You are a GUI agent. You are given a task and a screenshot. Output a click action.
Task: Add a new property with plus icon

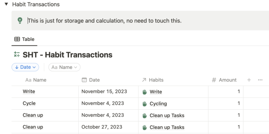point(249,80)
